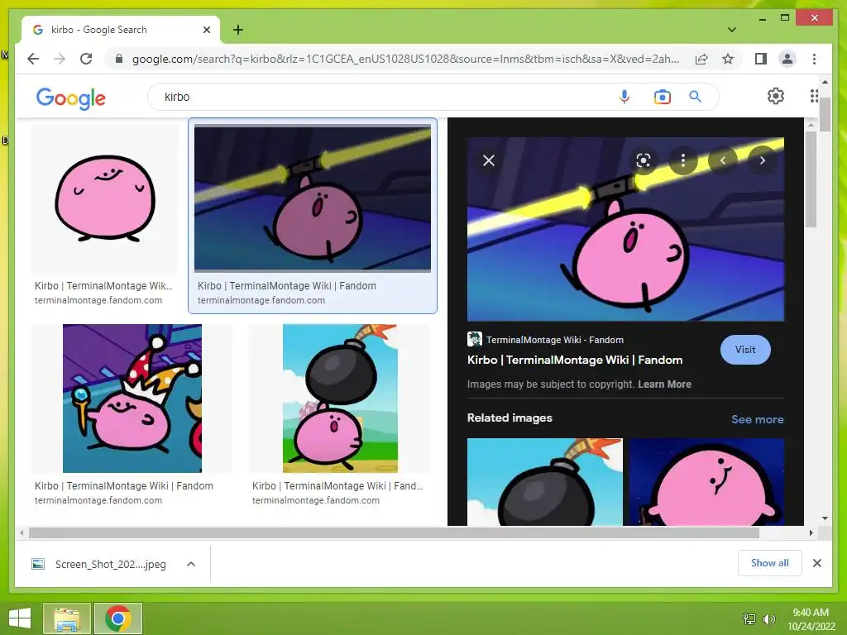Viewport: 847px width, 635px height.
Task: Close the image preview panel with X
Action: pyautogui.click(x=488, y=160)
